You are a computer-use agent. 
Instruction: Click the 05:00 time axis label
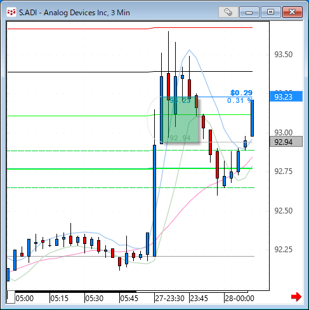pos(25,299)
